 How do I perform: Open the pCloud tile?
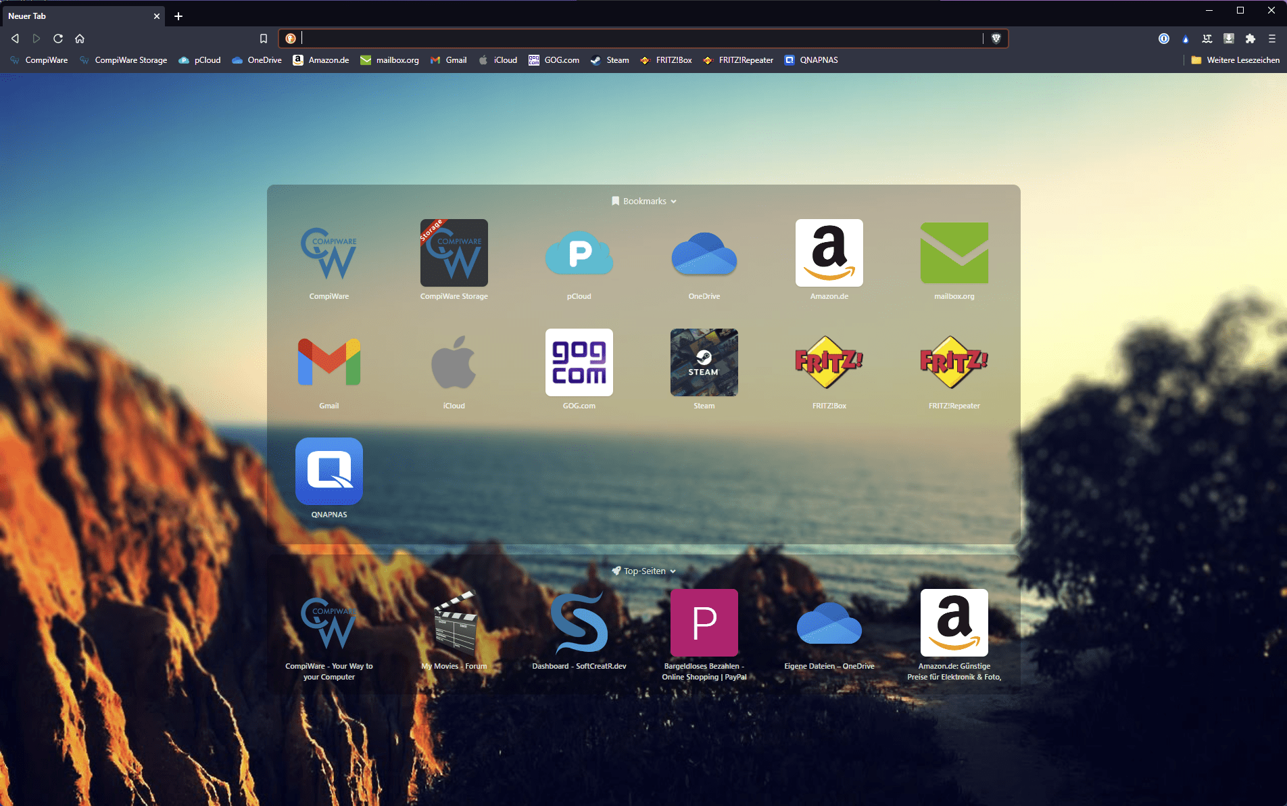[579, 260]
